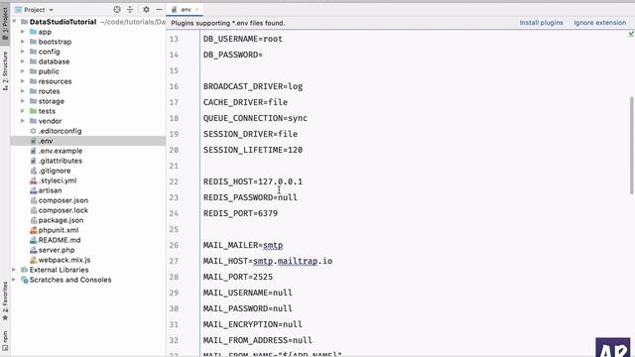This screenshot has width=635, height=357.
Task: Click the QUEUE_CONNECTION=sync line
Action: pos(255,118)
